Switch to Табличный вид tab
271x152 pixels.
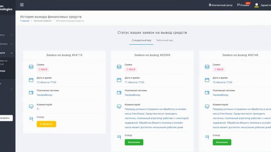pyautogui.click(x=164, y=41)
